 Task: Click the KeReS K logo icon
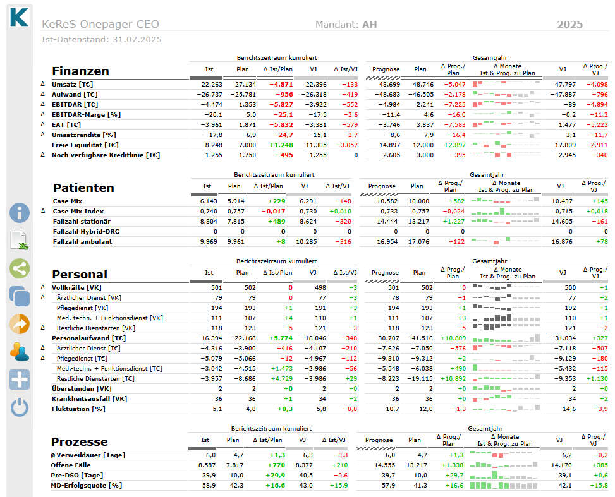(x=19, y=17)
